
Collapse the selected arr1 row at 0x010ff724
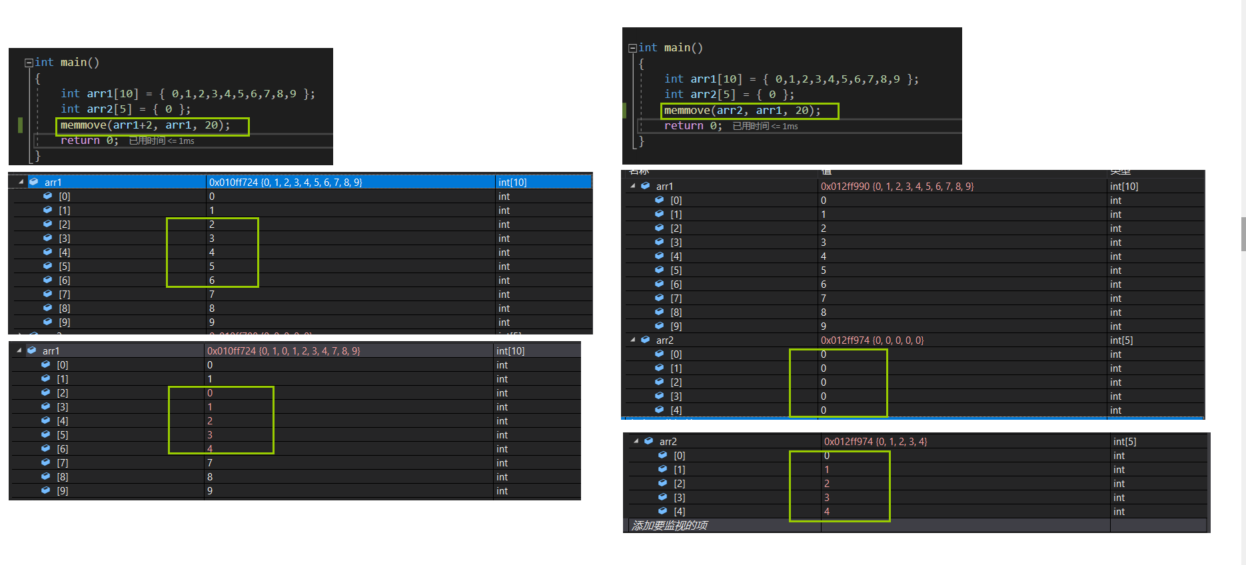21,182
